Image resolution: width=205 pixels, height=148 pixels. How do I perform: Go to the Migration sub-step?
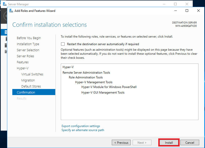click(x=28, y=80)
